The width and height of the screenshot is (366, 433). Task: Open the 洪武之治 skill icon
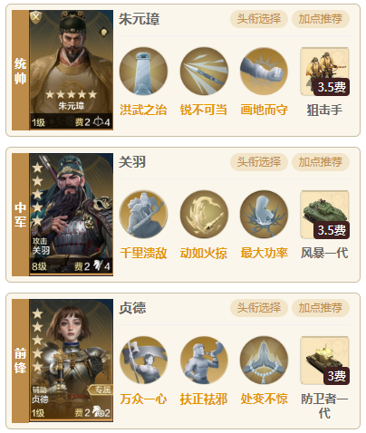coord(143,71)
